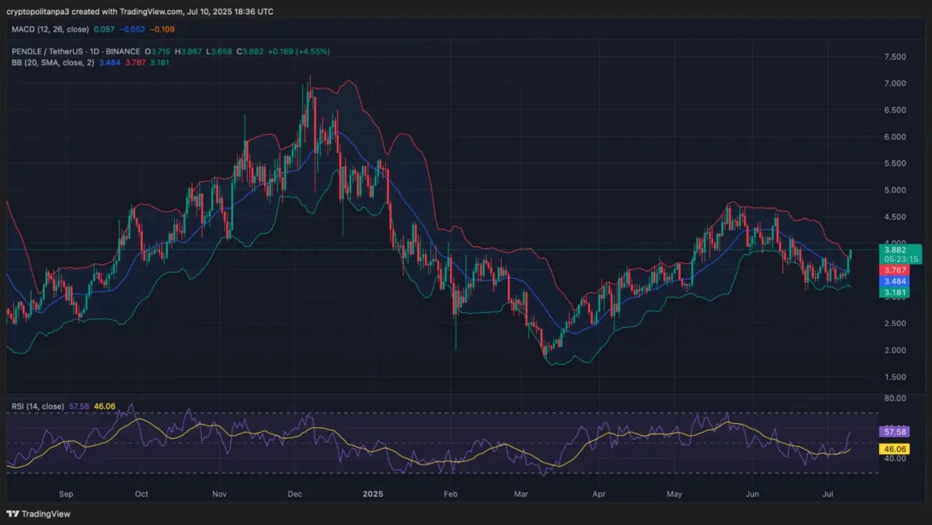Viewport: 932px width, 525px height.
Task: Select the MACD (12, 26, close) indicator legend
Action: coord(50,30)
